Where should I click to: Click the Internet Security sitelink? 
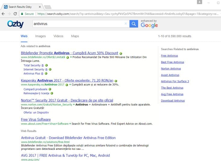click(x=36, y=69)
